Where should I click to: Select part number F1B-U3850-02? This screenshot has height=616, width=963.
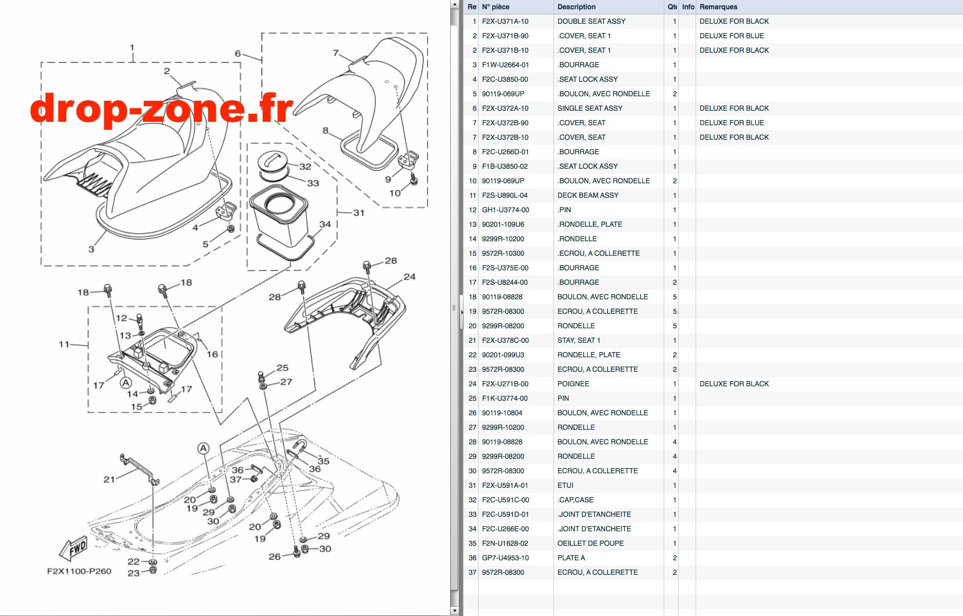tap(505, 166)
